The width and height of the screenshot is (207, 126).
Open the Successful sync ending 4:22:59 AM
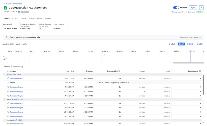pos(16,96)
